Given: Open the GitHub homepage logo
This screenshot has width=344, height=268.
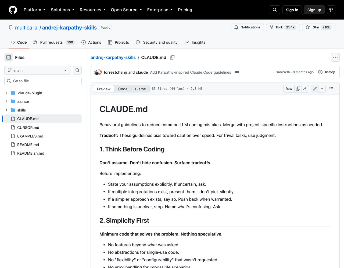Looking at the screenshot, I should [13, 10].
